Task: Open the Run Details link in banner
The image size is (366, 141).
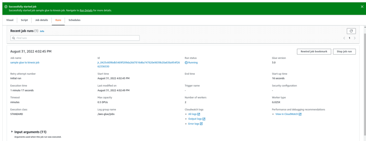Action: click(x=86, y=10)
